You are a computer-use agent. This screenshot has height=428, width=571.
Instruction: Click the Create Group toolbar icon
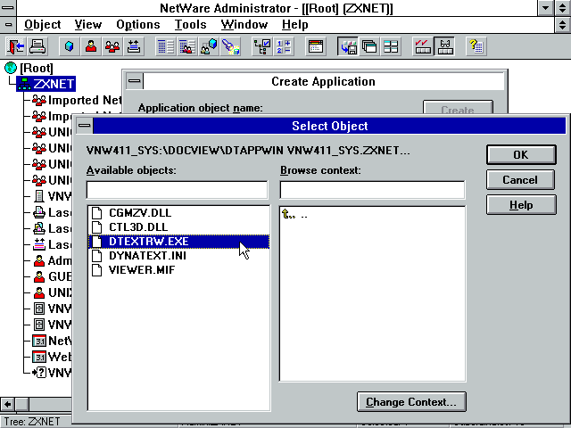click(112, 46)
